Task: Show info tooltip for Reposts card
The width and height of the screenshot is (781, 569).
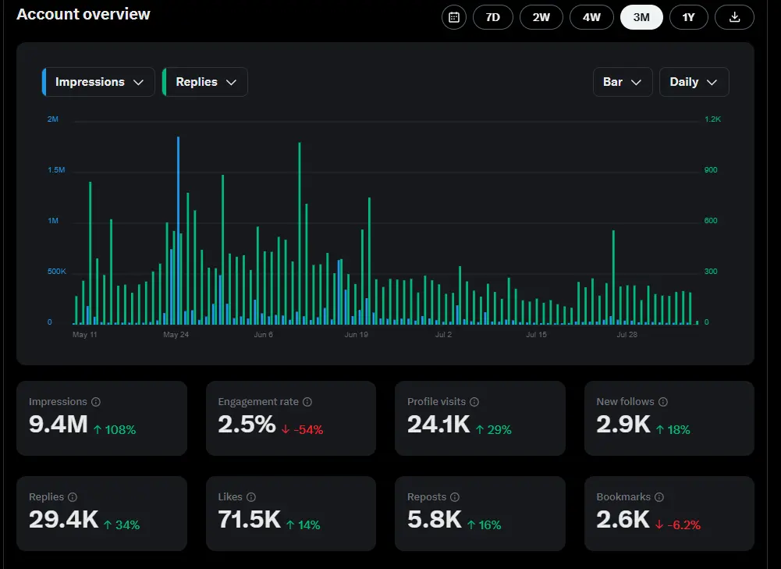Action: (455, 496)
